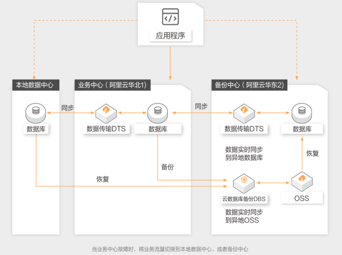This screenshot has width=342, height=255.
Task: Click the application code window icon
Action: [x=170, y=17]
